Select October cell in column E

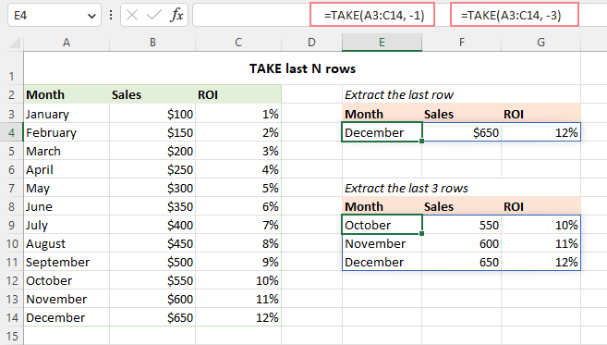tap(382, 225)
